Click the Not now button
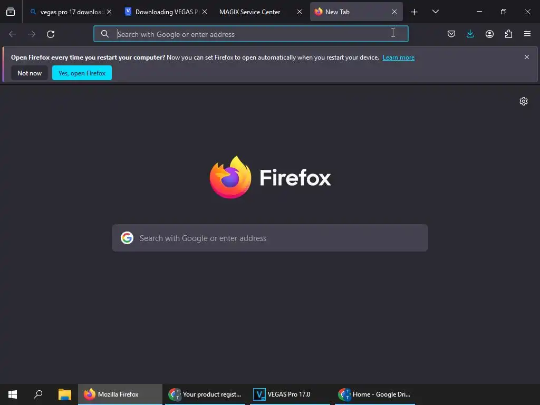The image size is (540, 405). [x=30, y=73]
